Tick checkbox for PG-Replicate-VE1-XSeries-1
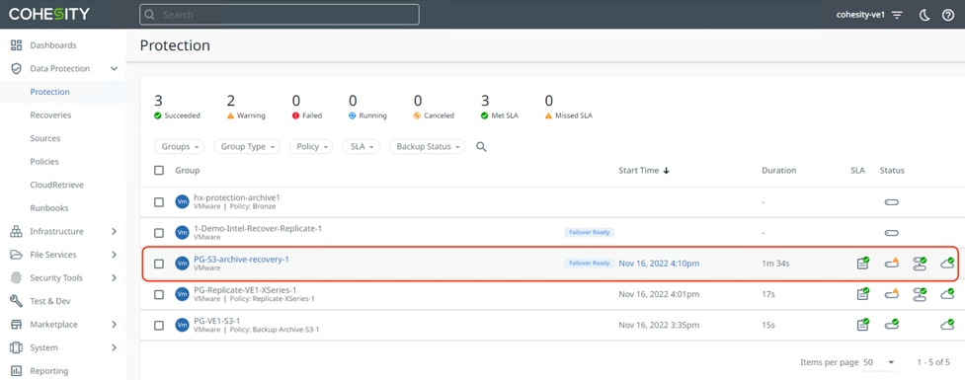Viewport: 965px width, 380px height. 159,294
